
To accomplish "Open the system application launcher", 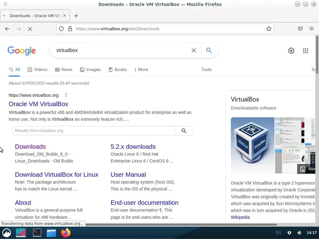I will pyautogui.click(x=7, y=233).
